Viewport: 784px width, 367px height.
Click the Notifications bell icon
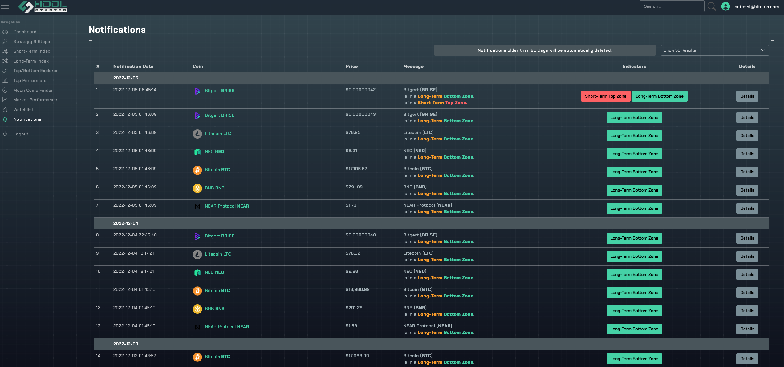(x=5, y=119)
